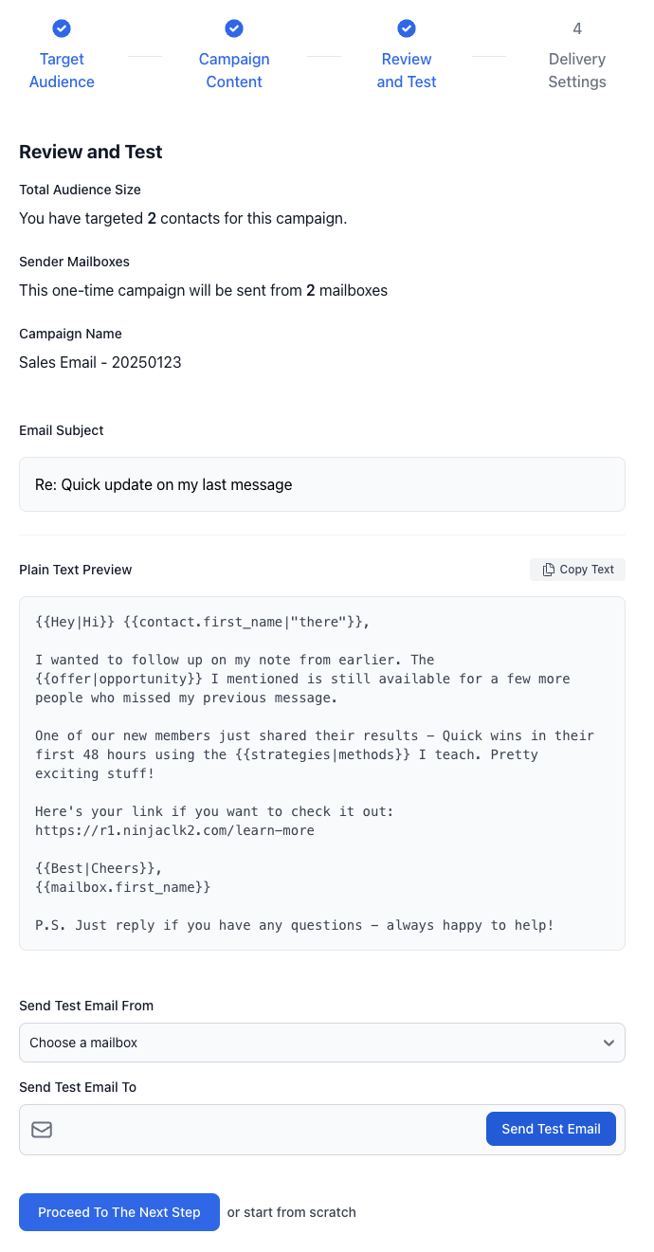The width and height of the screenshot is (654, 1252).
Task: Navigate to the Target Audience step
Action: (x=62, y=70)
